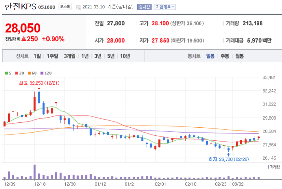The image size is (282, 189).
Task: Click the tallest volume bar at 12/18
Action: [x=34, y=172]
